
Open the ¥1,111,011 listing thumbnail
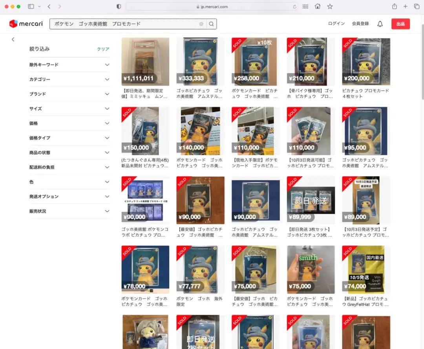point(145,62)
